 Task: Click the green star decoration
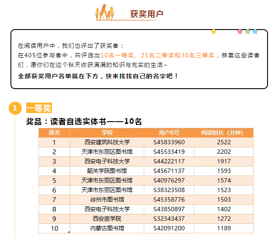247,31
